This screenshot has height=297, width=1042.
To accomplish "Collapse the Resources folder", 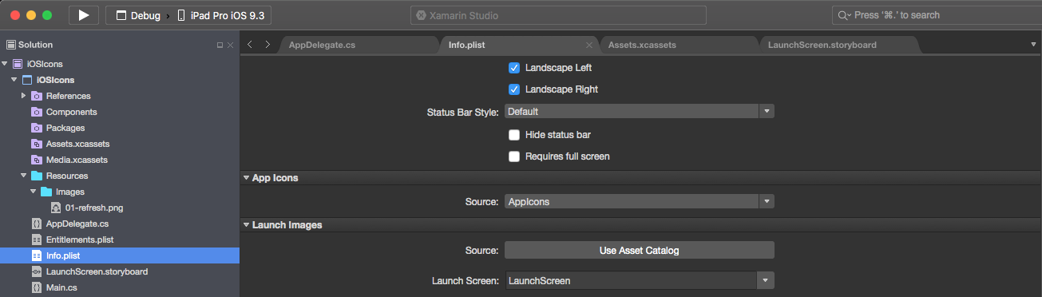I will pos(24,176).
